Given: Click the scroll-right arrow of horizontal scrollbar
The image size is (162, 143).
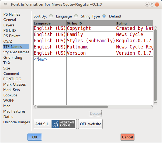Looking at the screenshot, I should click(x=152, y=107).
